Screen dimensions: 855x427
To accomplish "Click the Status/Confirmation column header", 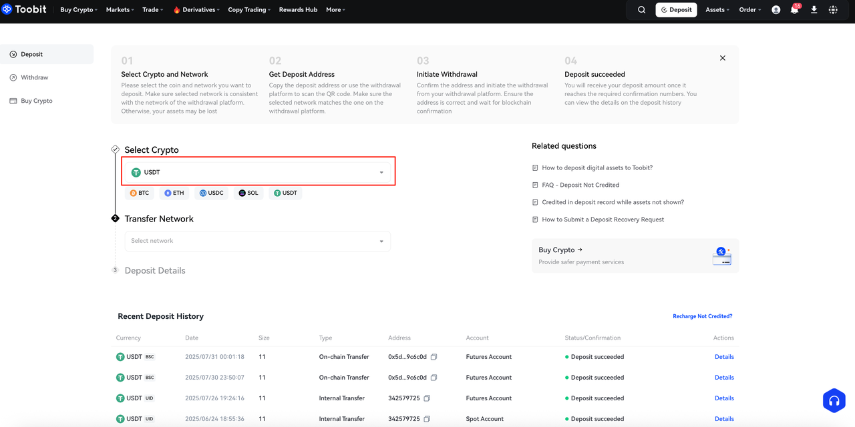I will coord(592,338).
